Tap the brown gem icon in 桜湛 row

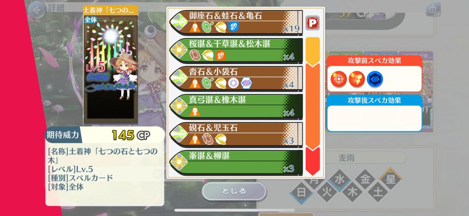(195, 55)
